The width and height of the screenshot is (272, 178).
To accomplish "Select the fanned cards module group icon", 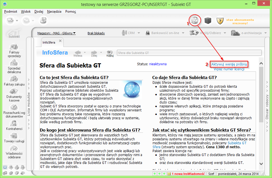I will (23, 173).
